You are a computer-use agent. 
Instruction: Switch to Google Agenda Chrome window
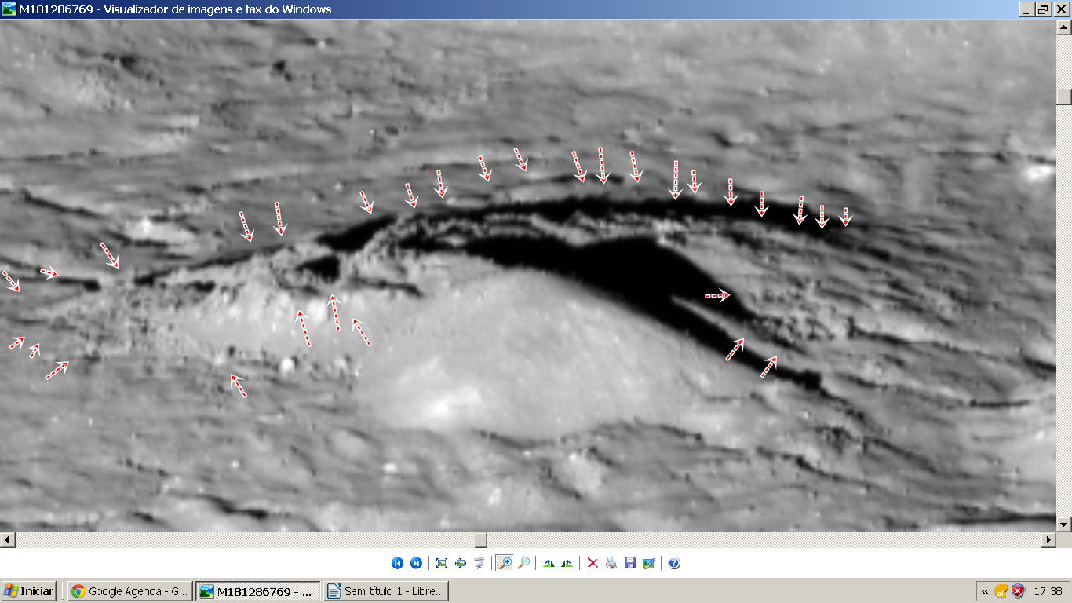[129, 591]
